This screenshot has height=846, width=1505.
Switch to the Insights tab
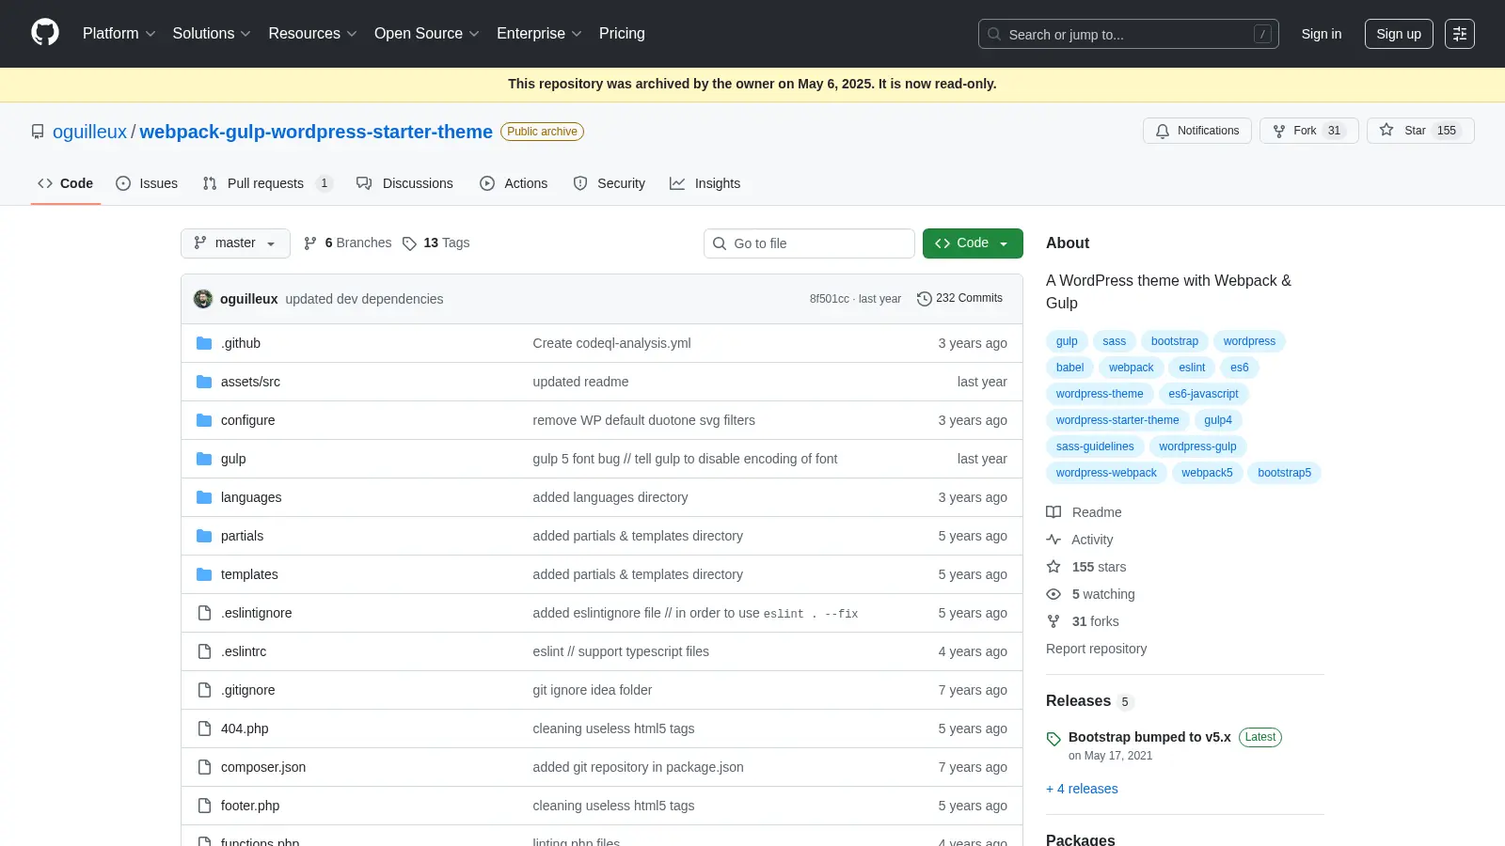(705, 183)
